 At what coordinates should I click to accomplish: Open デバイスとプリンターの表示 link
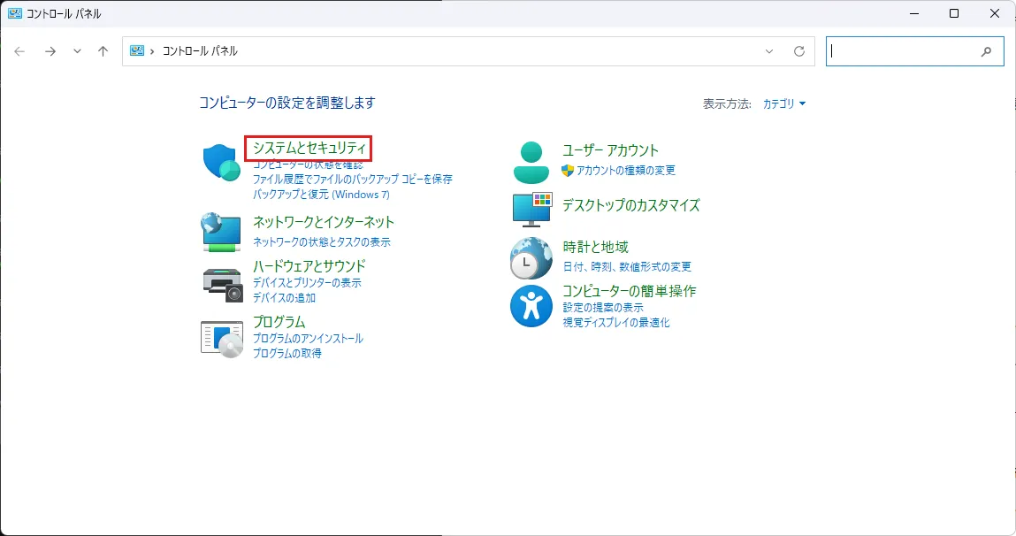(x=307, y=282)
